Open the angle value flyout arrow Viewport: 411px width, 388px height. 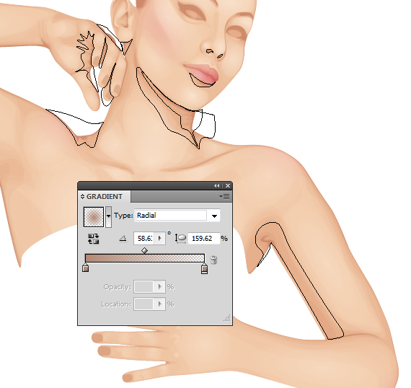click(160, 238)
